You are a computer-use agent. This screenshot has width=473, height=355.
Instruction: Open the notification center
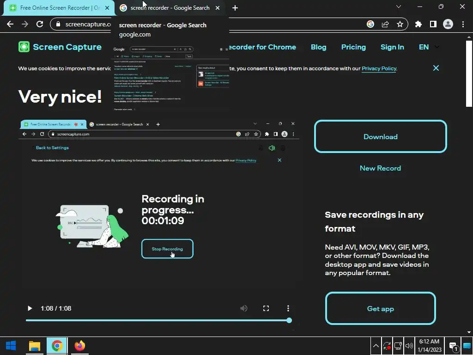[x=453, y=346]
